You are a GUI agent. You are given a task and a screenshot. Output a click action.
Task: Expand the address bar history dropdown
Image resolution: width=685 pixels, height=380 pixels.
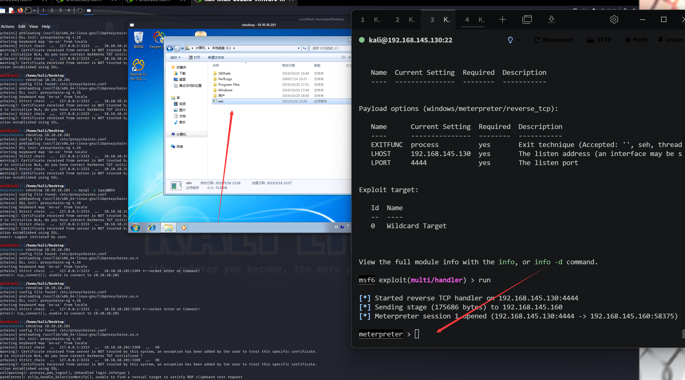pyautogui.click(x=298, y=48)
